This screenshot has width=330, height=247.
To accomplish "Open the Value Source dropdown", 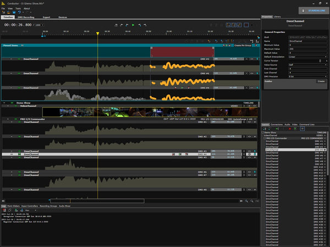I will click(x=308, y=64).
